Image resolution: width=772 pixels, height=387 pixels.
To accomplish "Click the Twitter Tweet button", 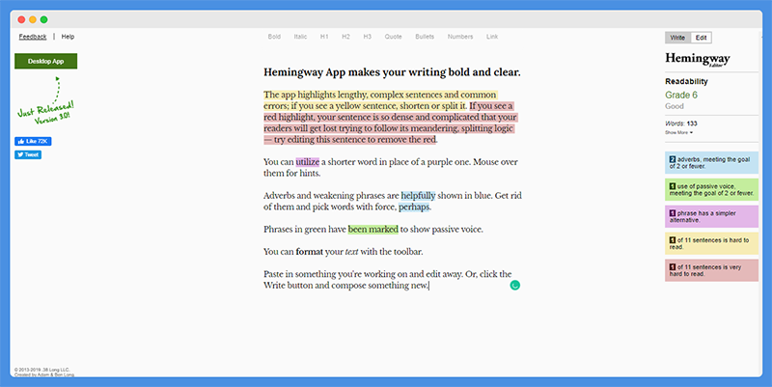I will click(28, 154).
